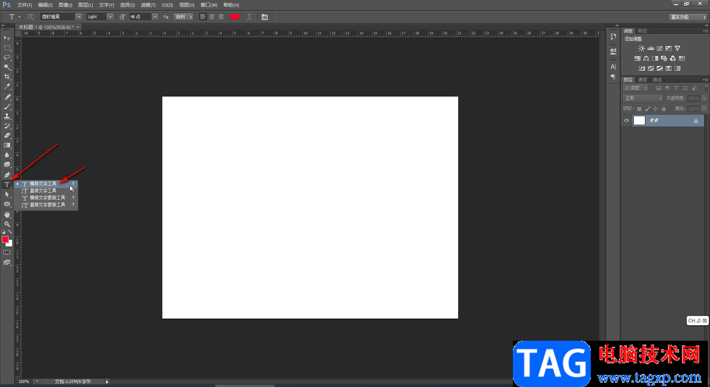Select the Type tool in toolbox
This screenshot has width=710, height=387.
pyautogui.click(x=7, y=184)
